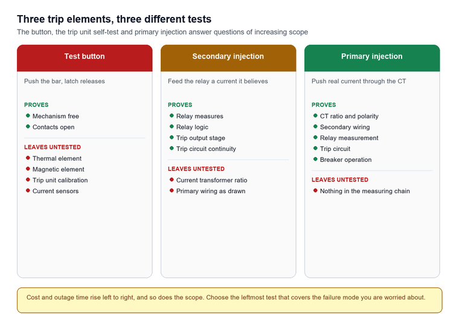Click the 'Current sensors' item
Image resolution: width=459 pixels, height=314 pixels.
[56, 191]
